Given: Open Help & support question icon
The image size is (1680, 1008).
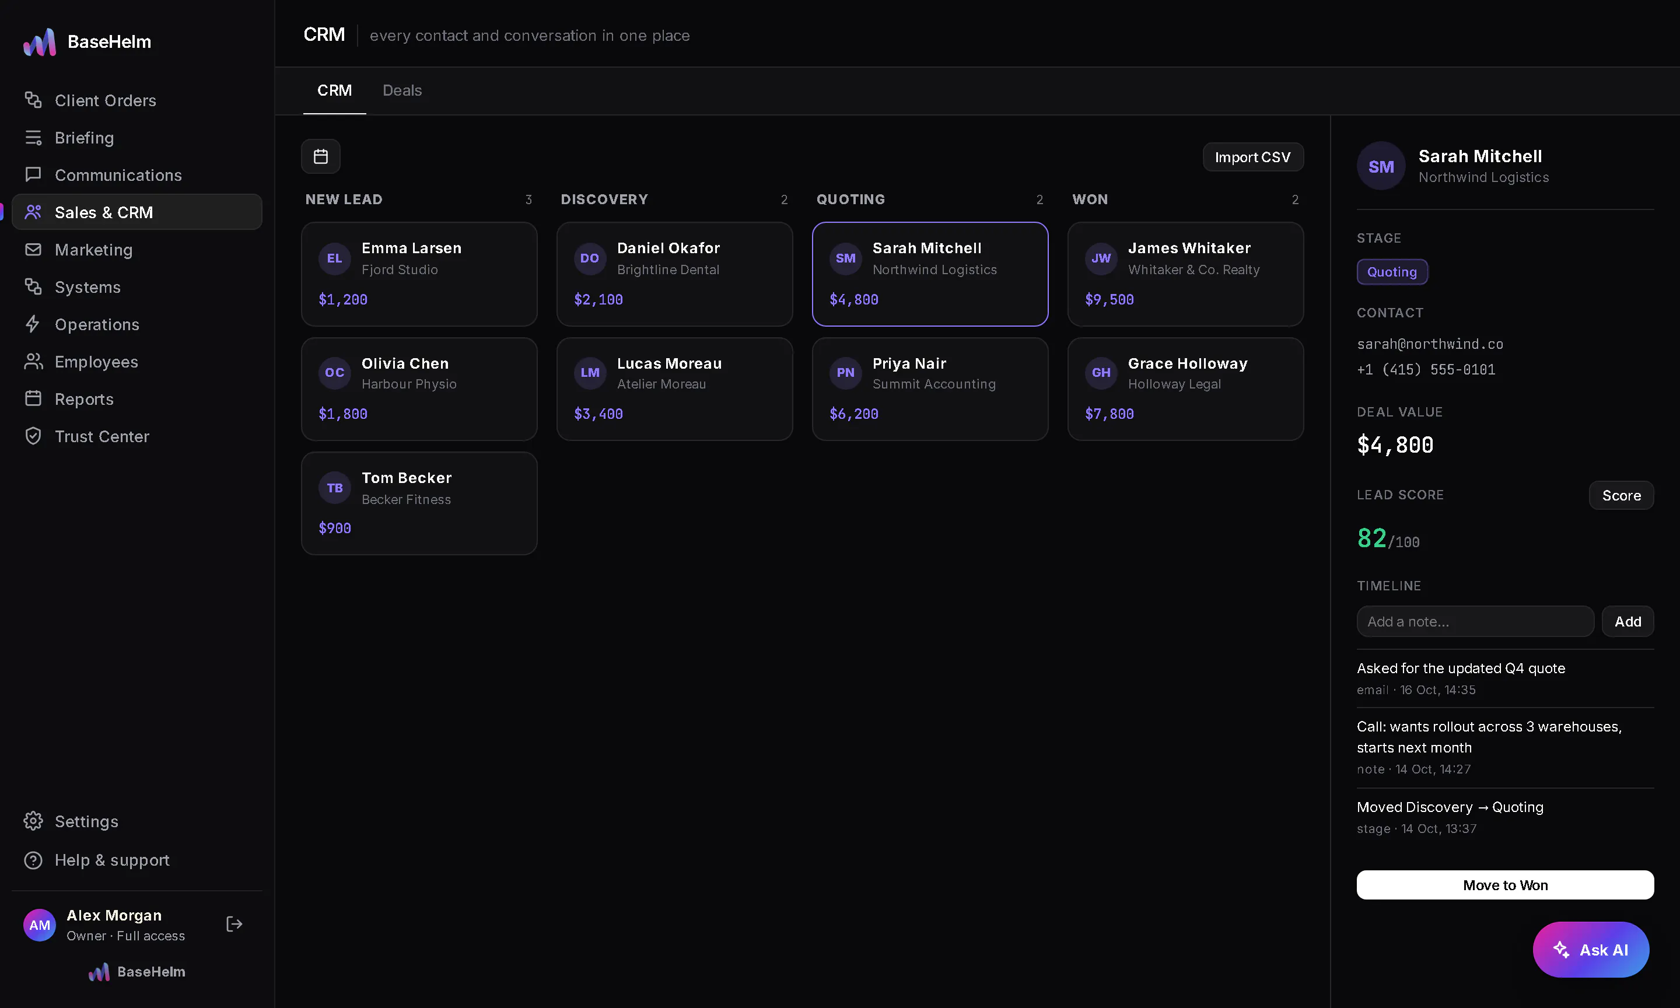Looking at the screenshot, I should [x=33, y=860].
